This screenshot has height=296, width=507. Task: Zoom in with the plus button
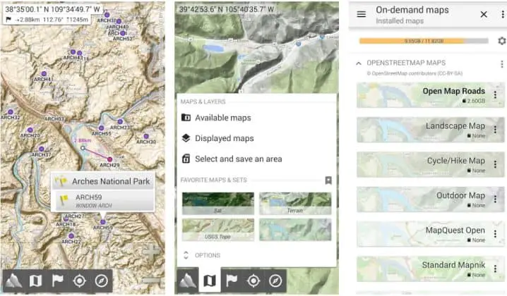point(152,252)
